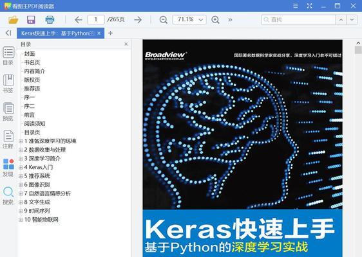The image size is (362, 257).
Task: Expand chapter 4 Keras入门
Action: coord(21,167)
